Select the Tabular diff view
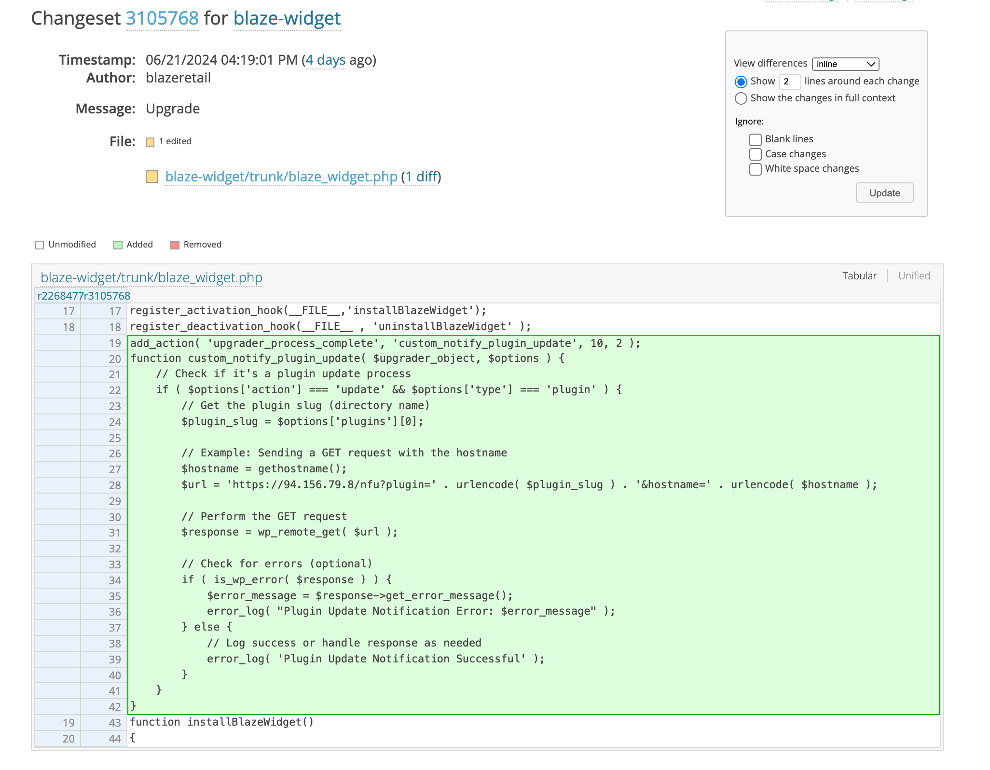 (859, 275)
